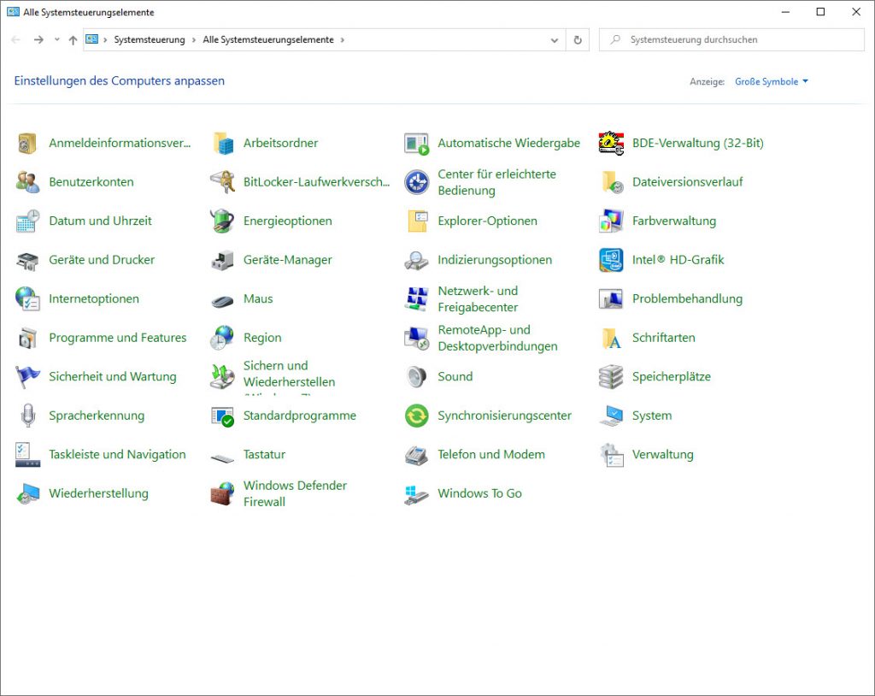Open the Datum und Uhrzeit calendar icon
The height and width of the screenshot is (696, 875).
(x=27, y=221)
